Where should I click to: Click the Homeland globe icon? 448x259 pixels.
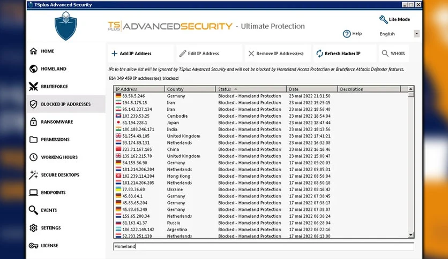(33, 68)
